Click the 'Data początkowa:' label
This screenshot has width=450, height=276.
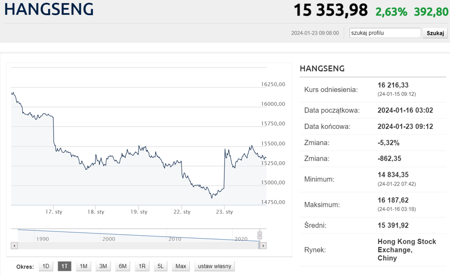[332, 110]
